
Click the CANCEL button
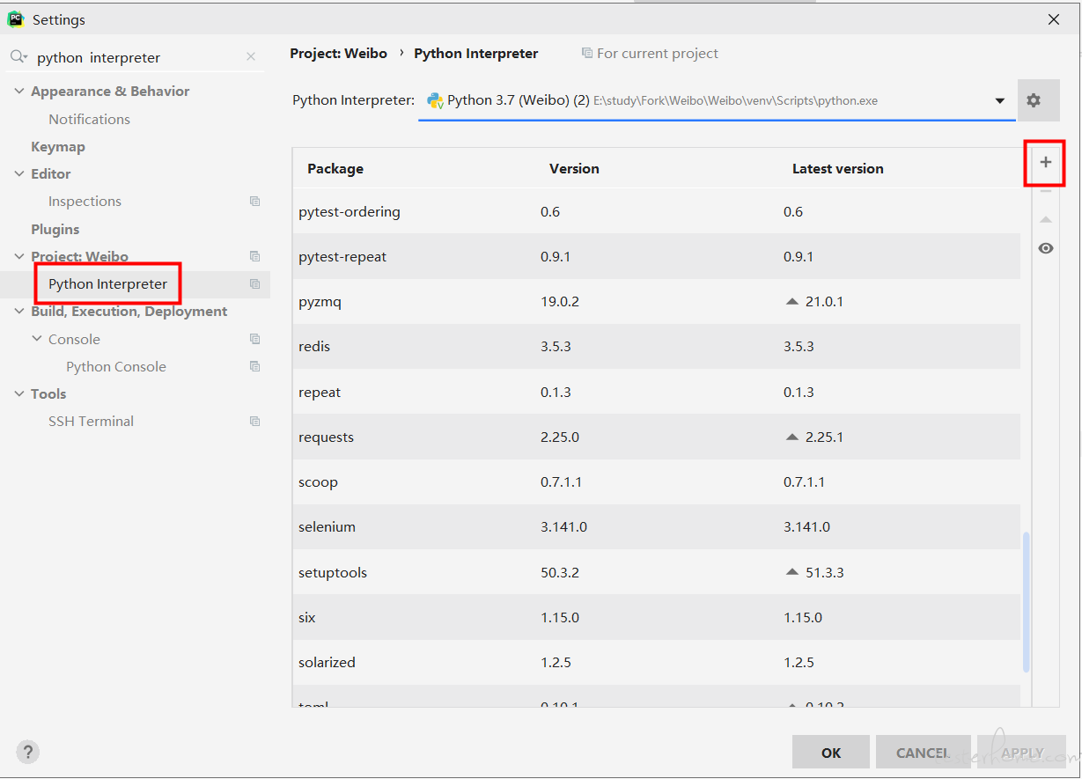923,753
